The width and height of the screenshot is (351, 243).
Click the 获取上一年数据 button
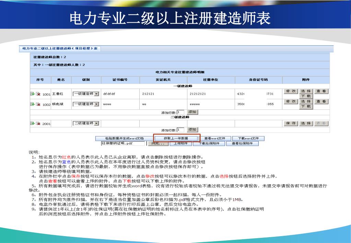tap(176, 138)
